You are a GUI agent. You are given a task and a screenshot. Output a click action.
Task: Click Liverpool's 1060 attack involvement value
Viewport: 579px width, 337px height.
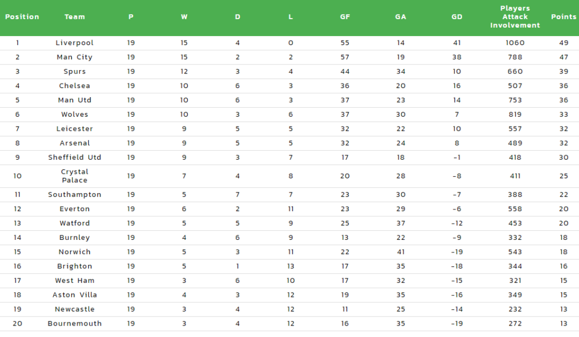[x=515, y=43]
